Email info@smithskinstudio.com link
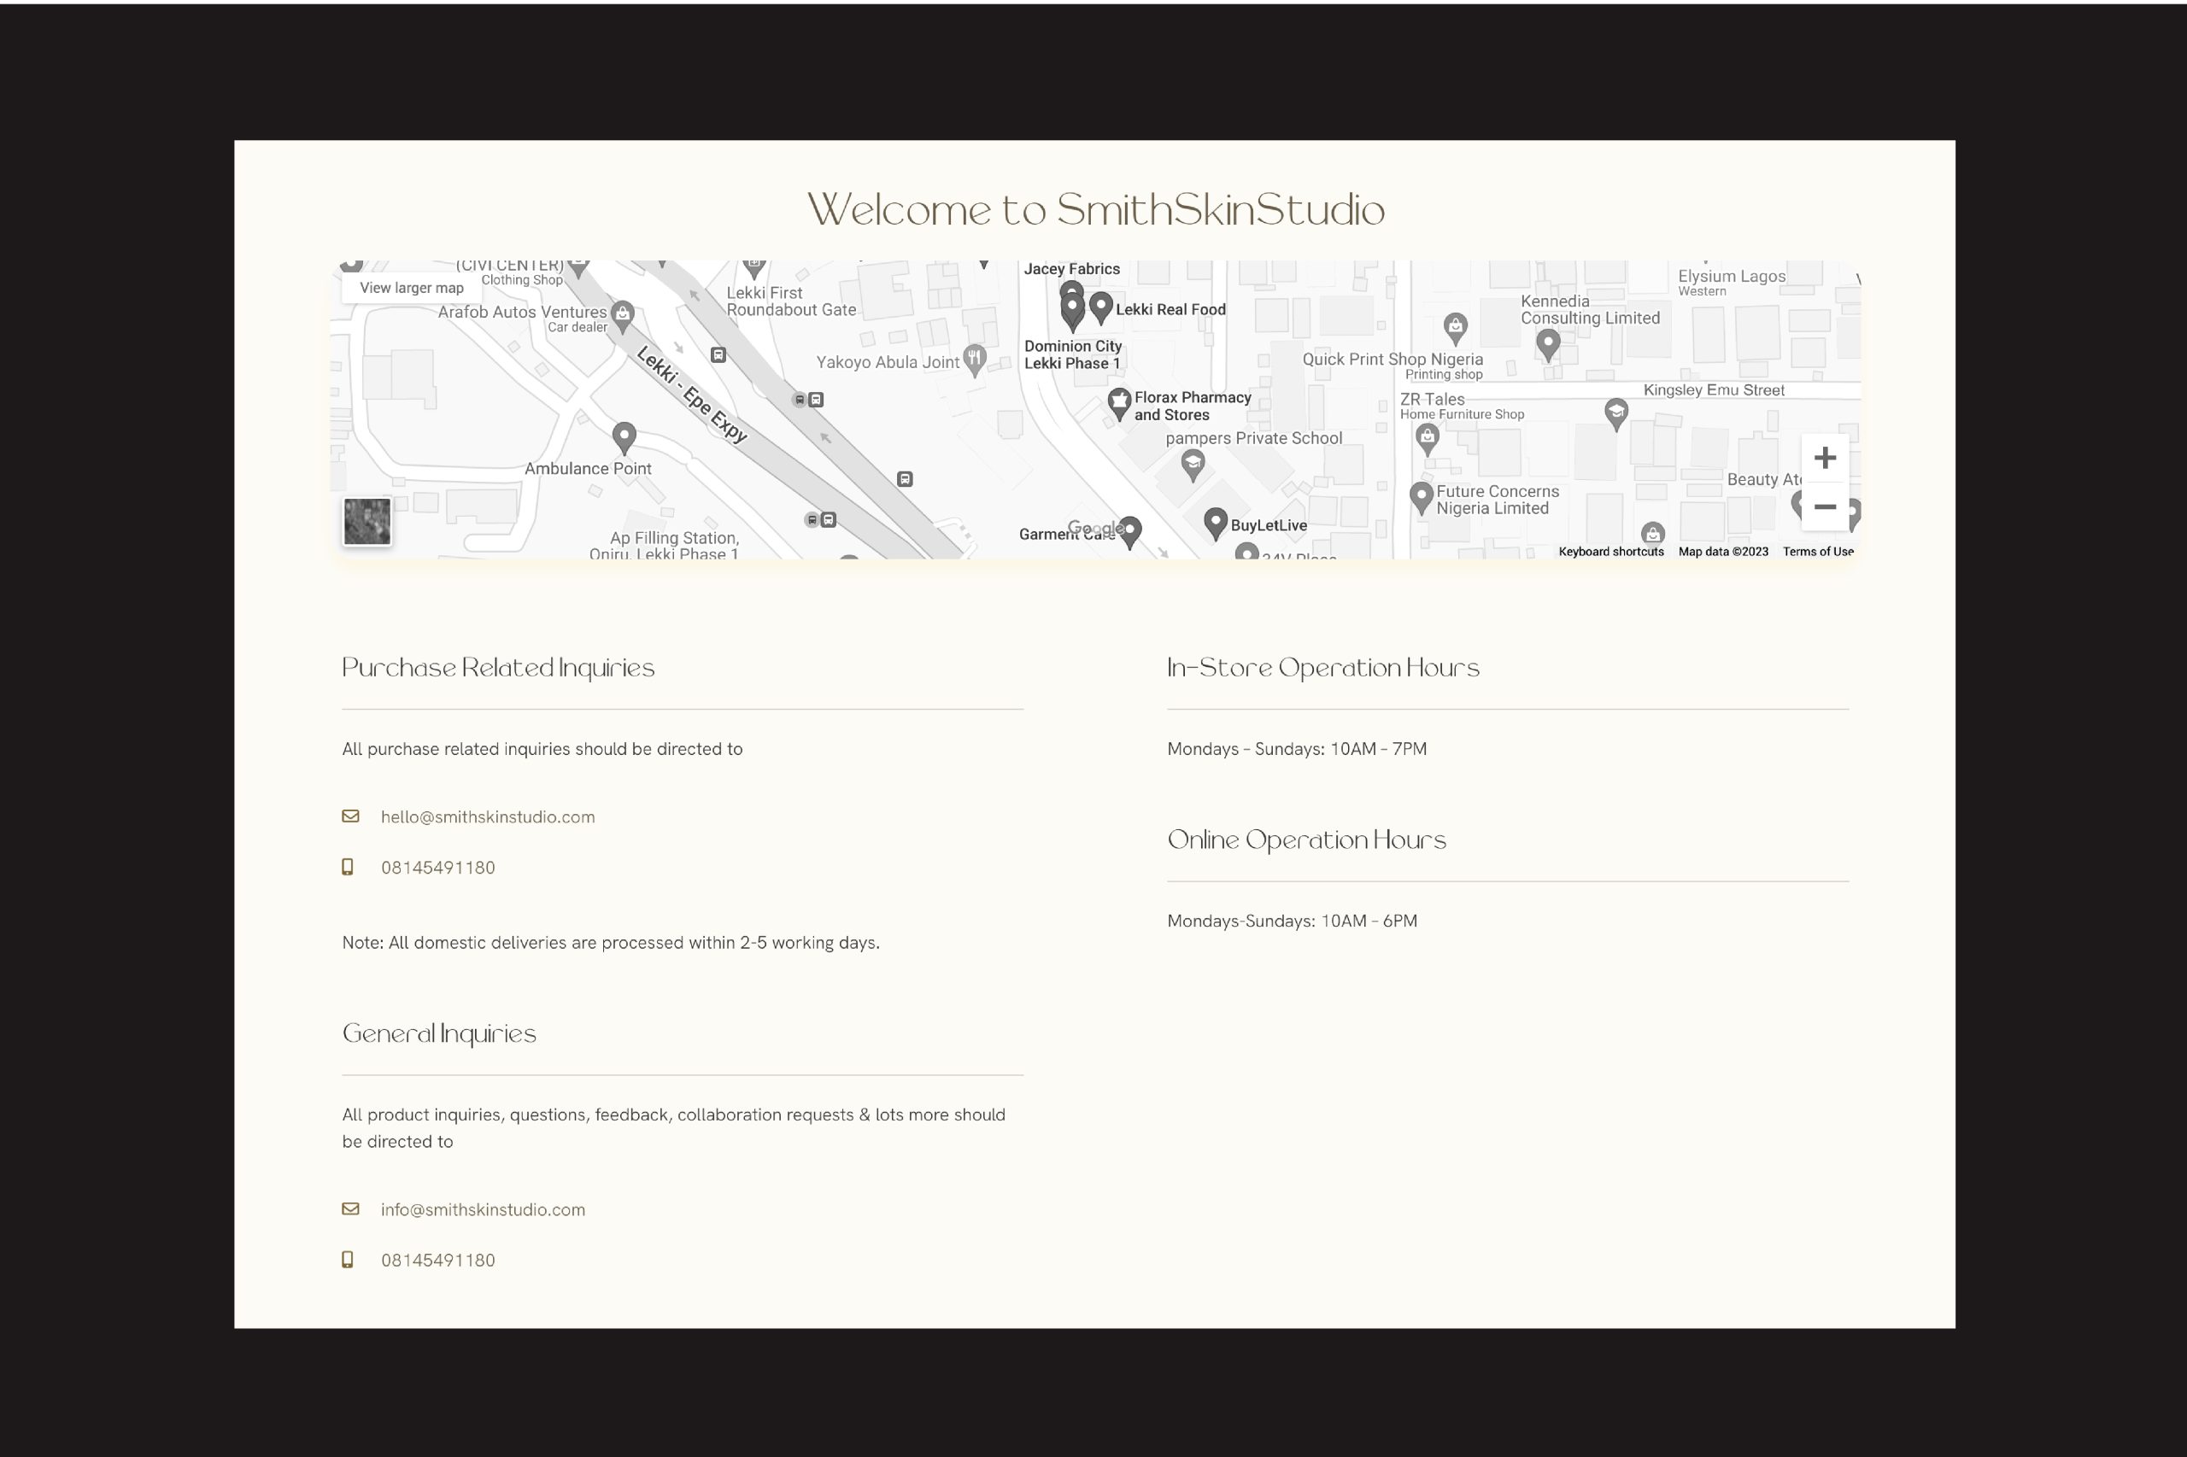 click(483, 1210)
